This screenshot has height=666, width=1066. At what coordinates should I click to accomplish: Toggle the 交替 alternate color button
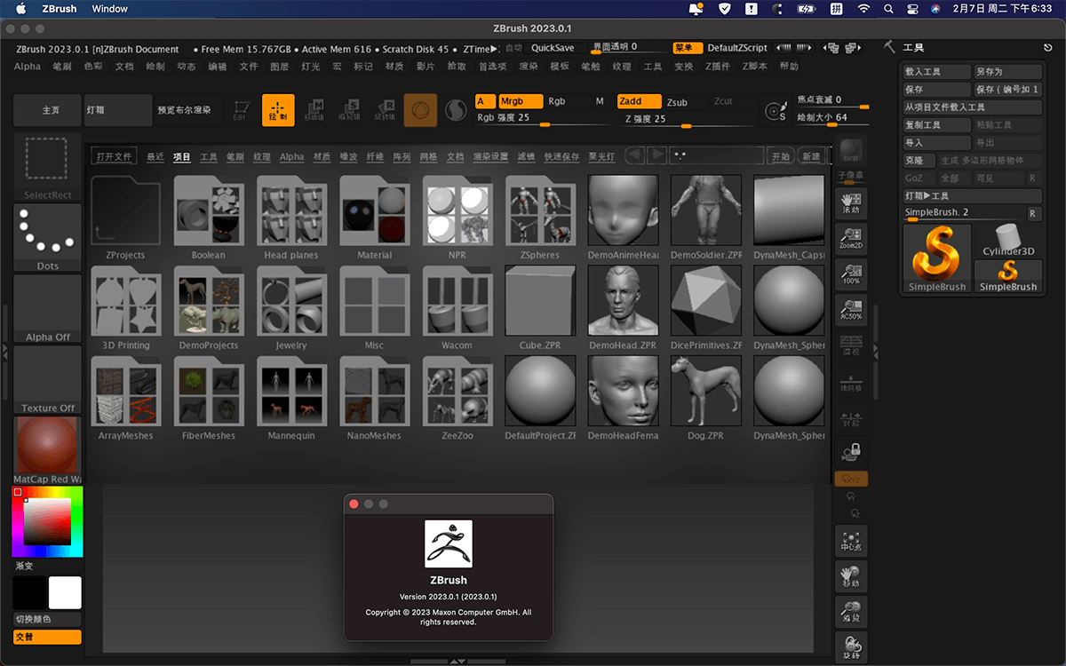tap(47, 637)
